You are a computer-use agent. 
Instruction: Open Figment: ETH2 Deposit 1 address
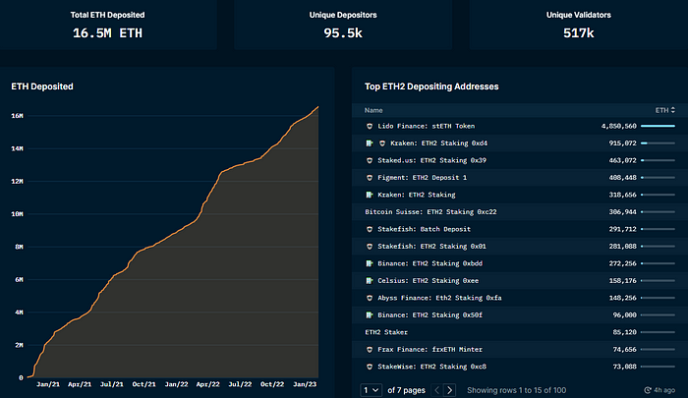click(422, 178)
